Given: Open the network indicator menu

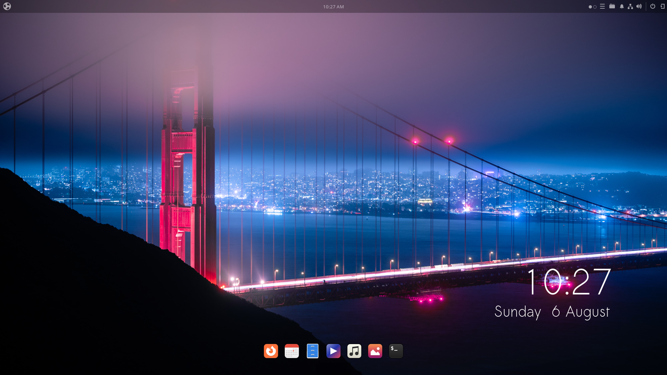Looking at the screenshot, I should pos(631,6).
